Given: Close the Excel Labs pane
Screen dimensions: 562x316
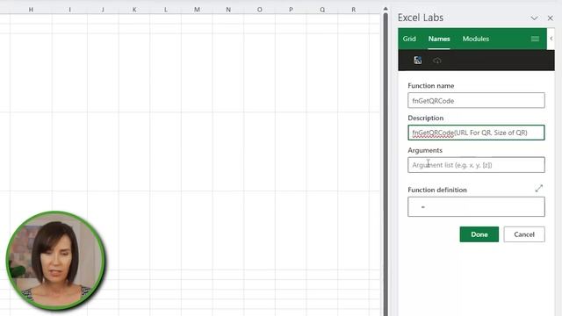Looking at the screenshot, I should tap(551, 18).
